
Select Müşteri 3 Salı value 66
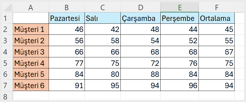103,52
